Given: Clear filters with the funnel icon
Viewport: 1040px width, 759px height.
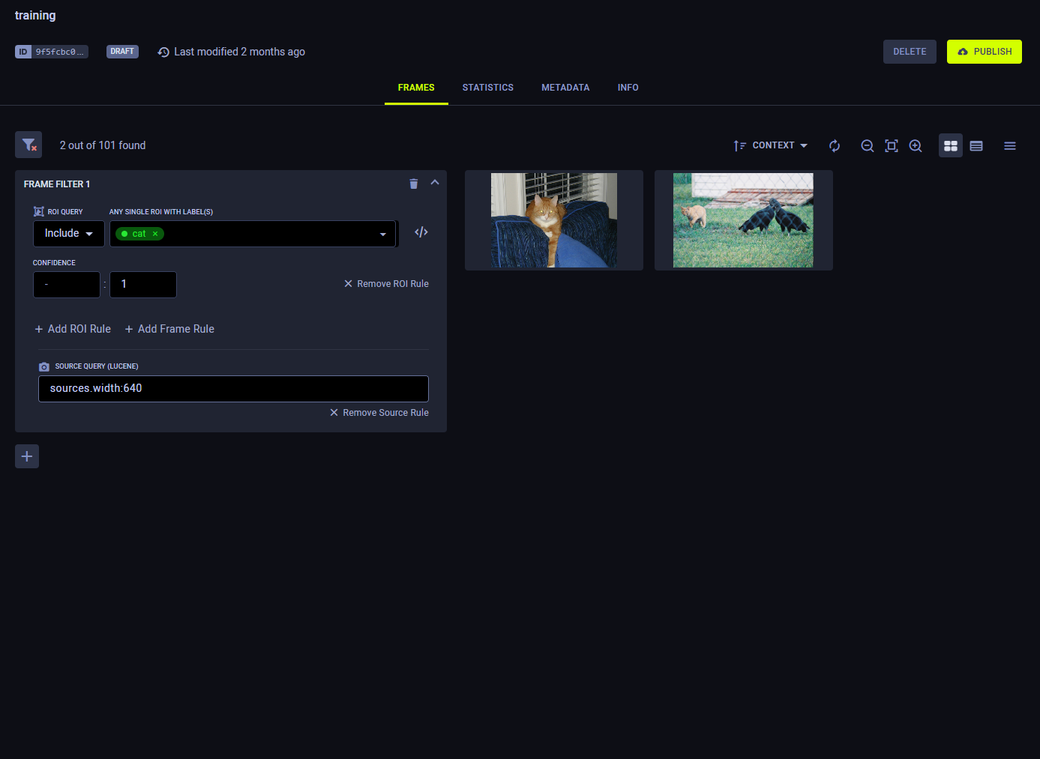Looking at the screenshot, I should click(x=28, y=145).
